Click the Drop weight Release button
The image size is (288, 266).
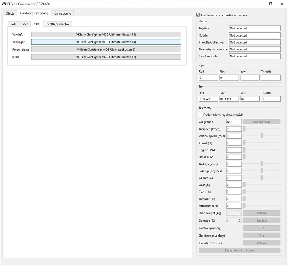click(x=262, y=213)
